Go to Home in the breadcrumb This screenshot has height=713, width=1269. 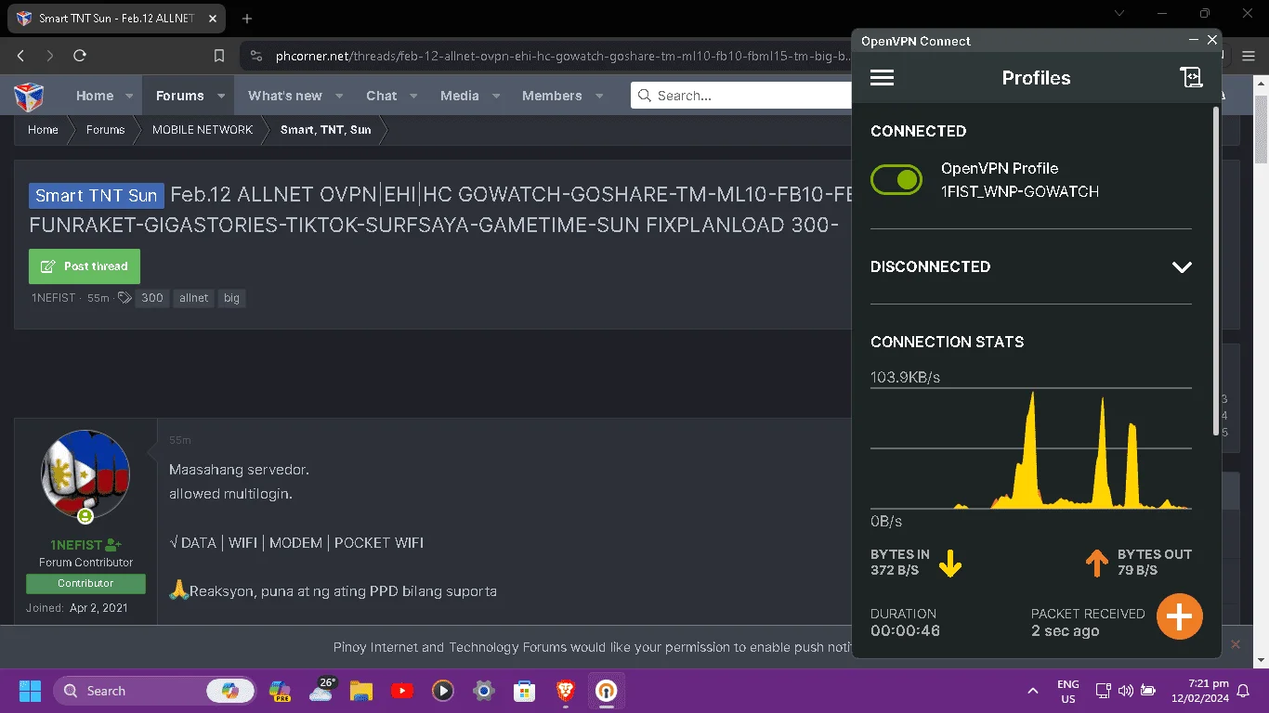tap(43, 130)
